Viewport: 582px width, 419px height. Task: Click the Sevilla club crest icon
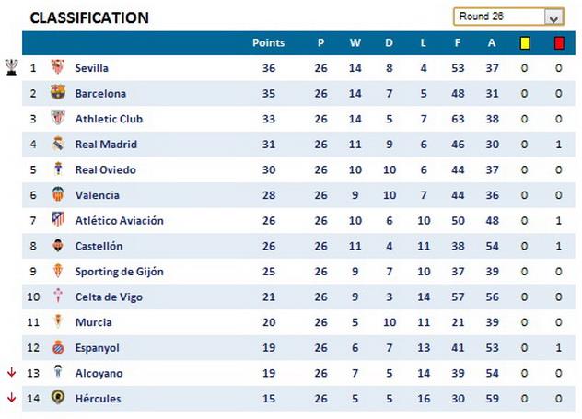(x=58, y=67)
